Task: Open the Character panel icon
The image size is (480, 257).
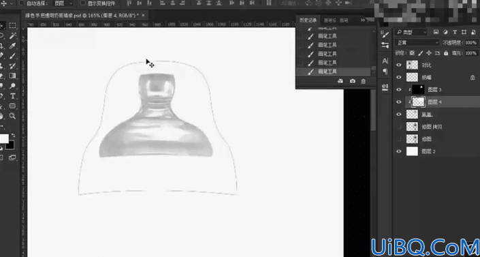Action: click(x=385, y=61)
